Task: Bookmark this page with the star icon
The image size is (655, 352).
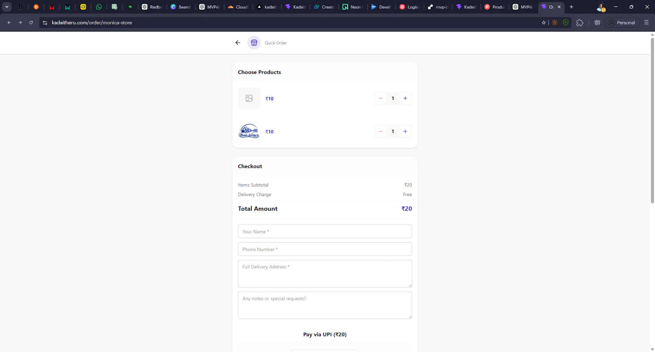Action: [x=544, y=23]
